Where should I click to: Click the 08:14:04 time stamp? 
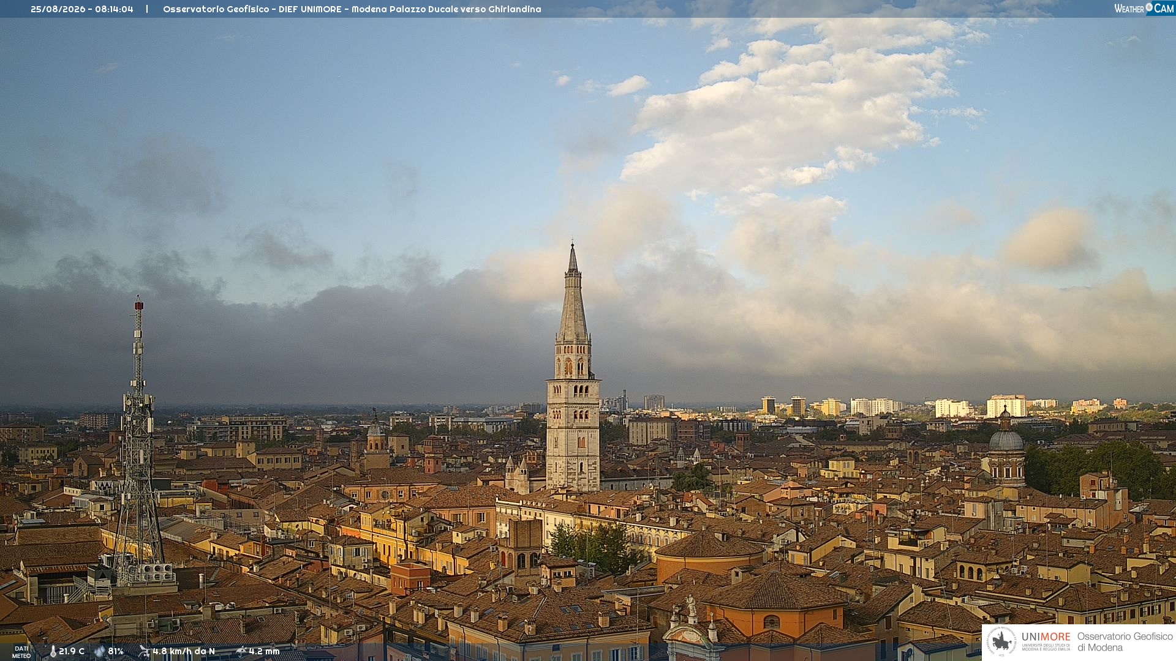pos(114,9)
